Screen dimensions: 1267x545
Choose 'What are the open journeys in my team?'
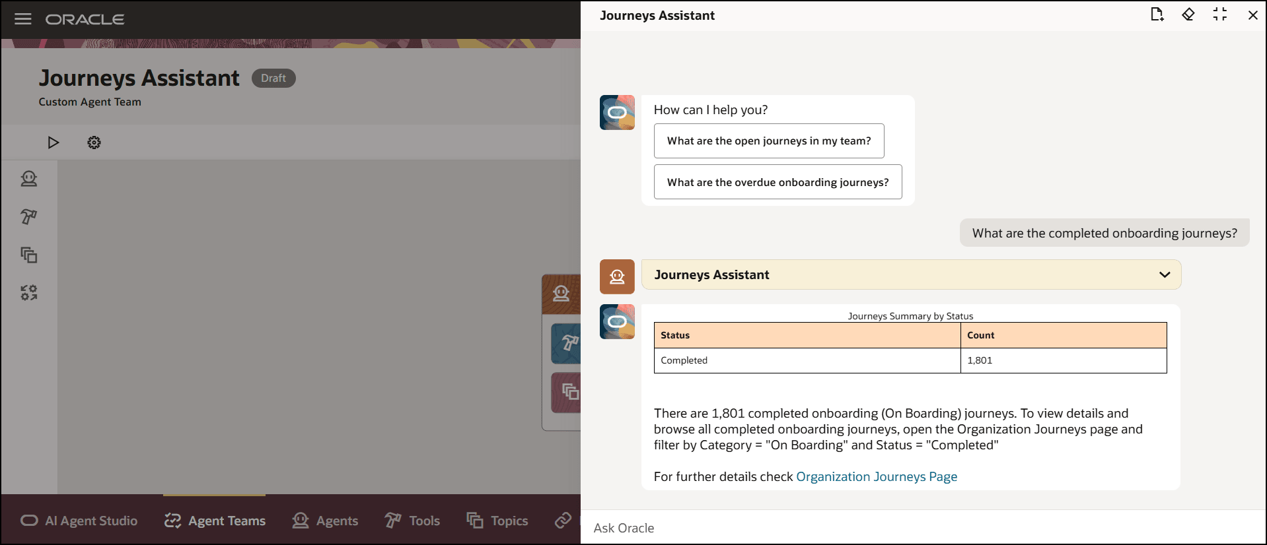coord(769,141)
